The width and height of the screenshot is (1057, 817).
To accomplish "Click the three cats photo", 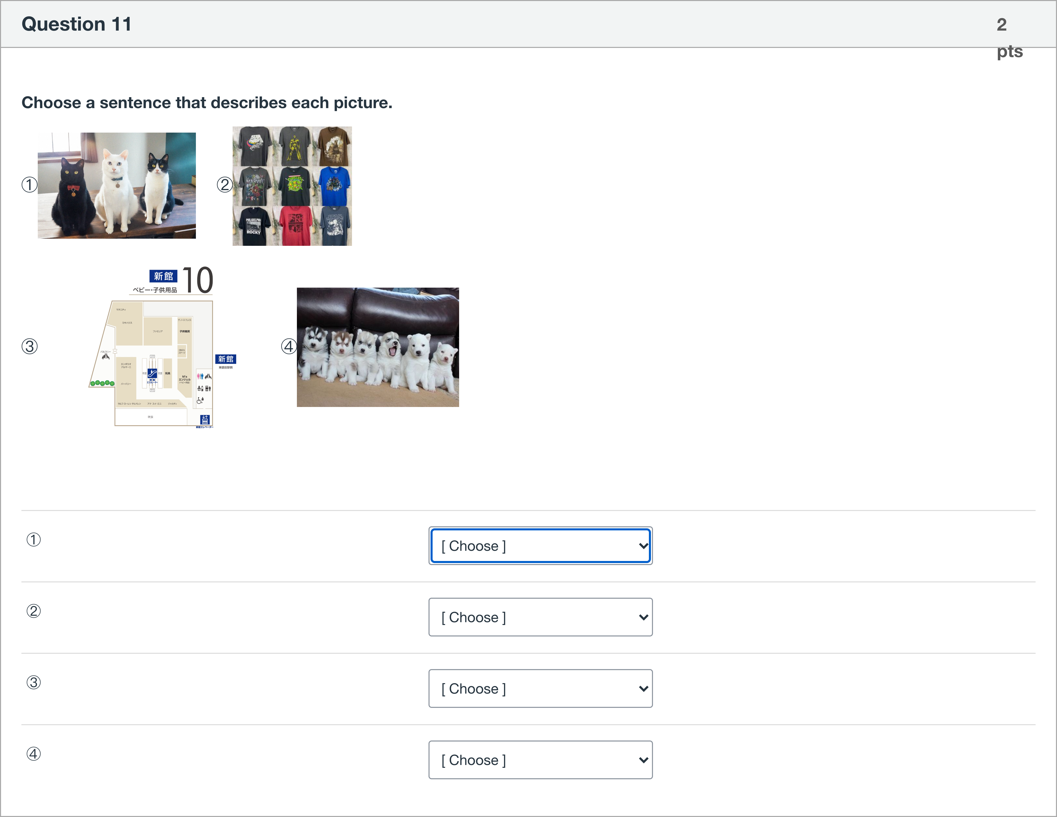I will pos(117,185).
